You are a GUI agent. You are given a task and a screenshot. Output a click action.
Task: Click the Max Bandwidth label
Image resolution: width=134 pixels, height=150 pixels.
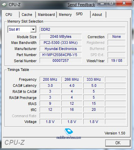[24, 43]
